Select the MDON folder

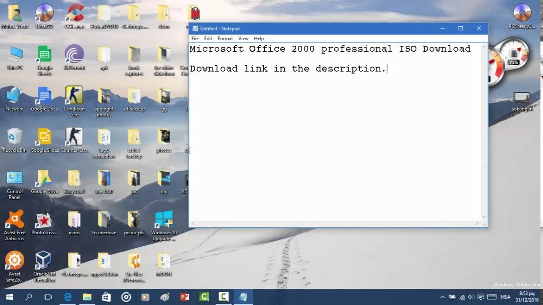coord(164,265)
